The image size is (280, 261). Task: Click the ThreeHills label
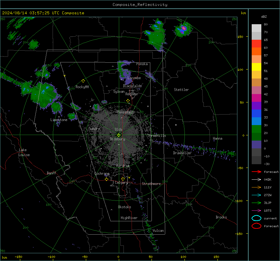[x=156, y=136]
